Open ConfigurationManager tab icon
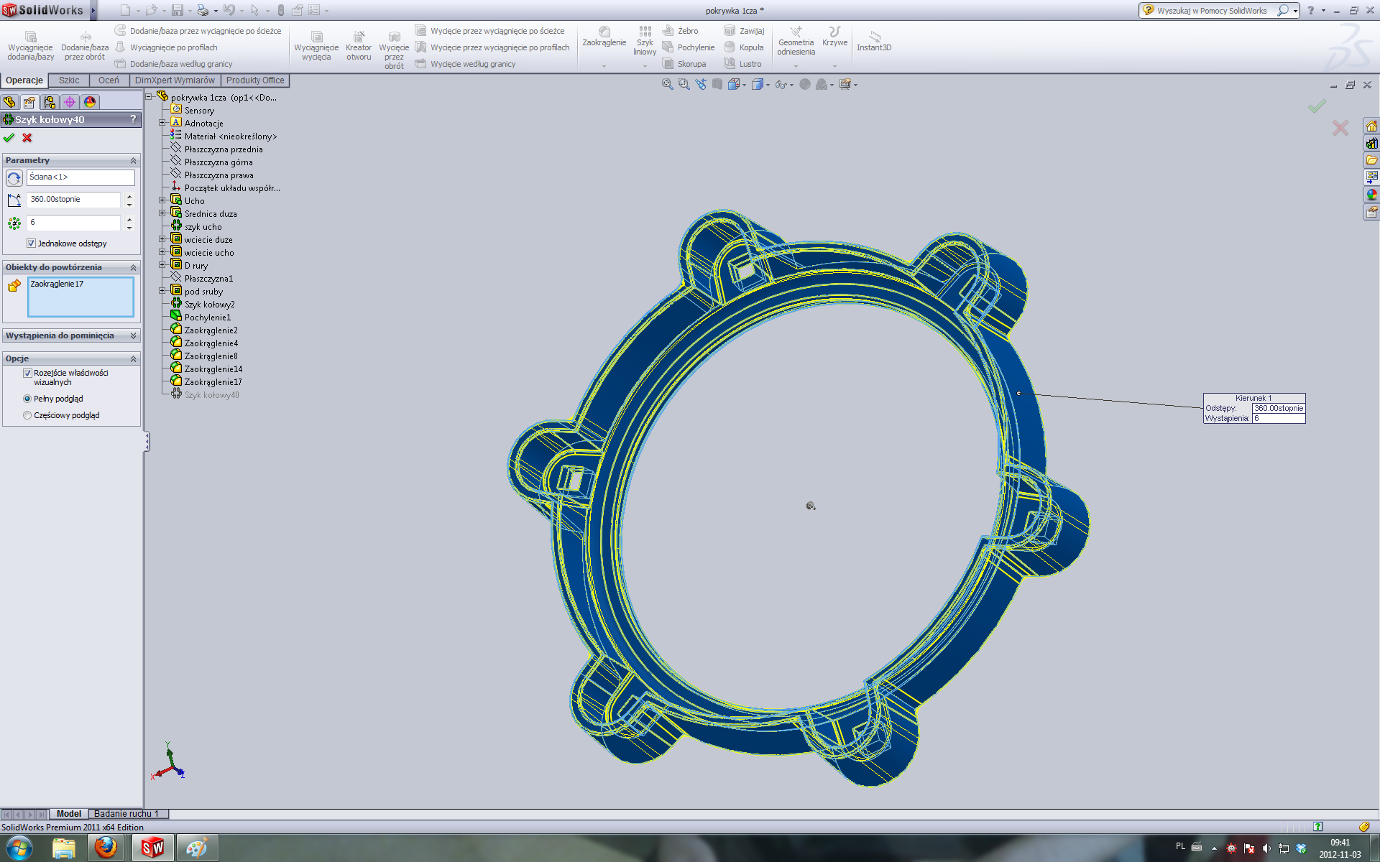The height and width of the screenshot is (862, 1380). (x=50, y=102)
